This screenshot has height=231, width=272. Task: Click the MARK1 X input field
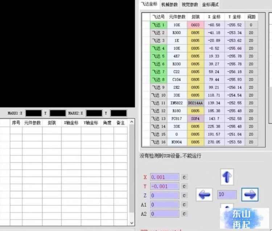[x=34, y=113]
